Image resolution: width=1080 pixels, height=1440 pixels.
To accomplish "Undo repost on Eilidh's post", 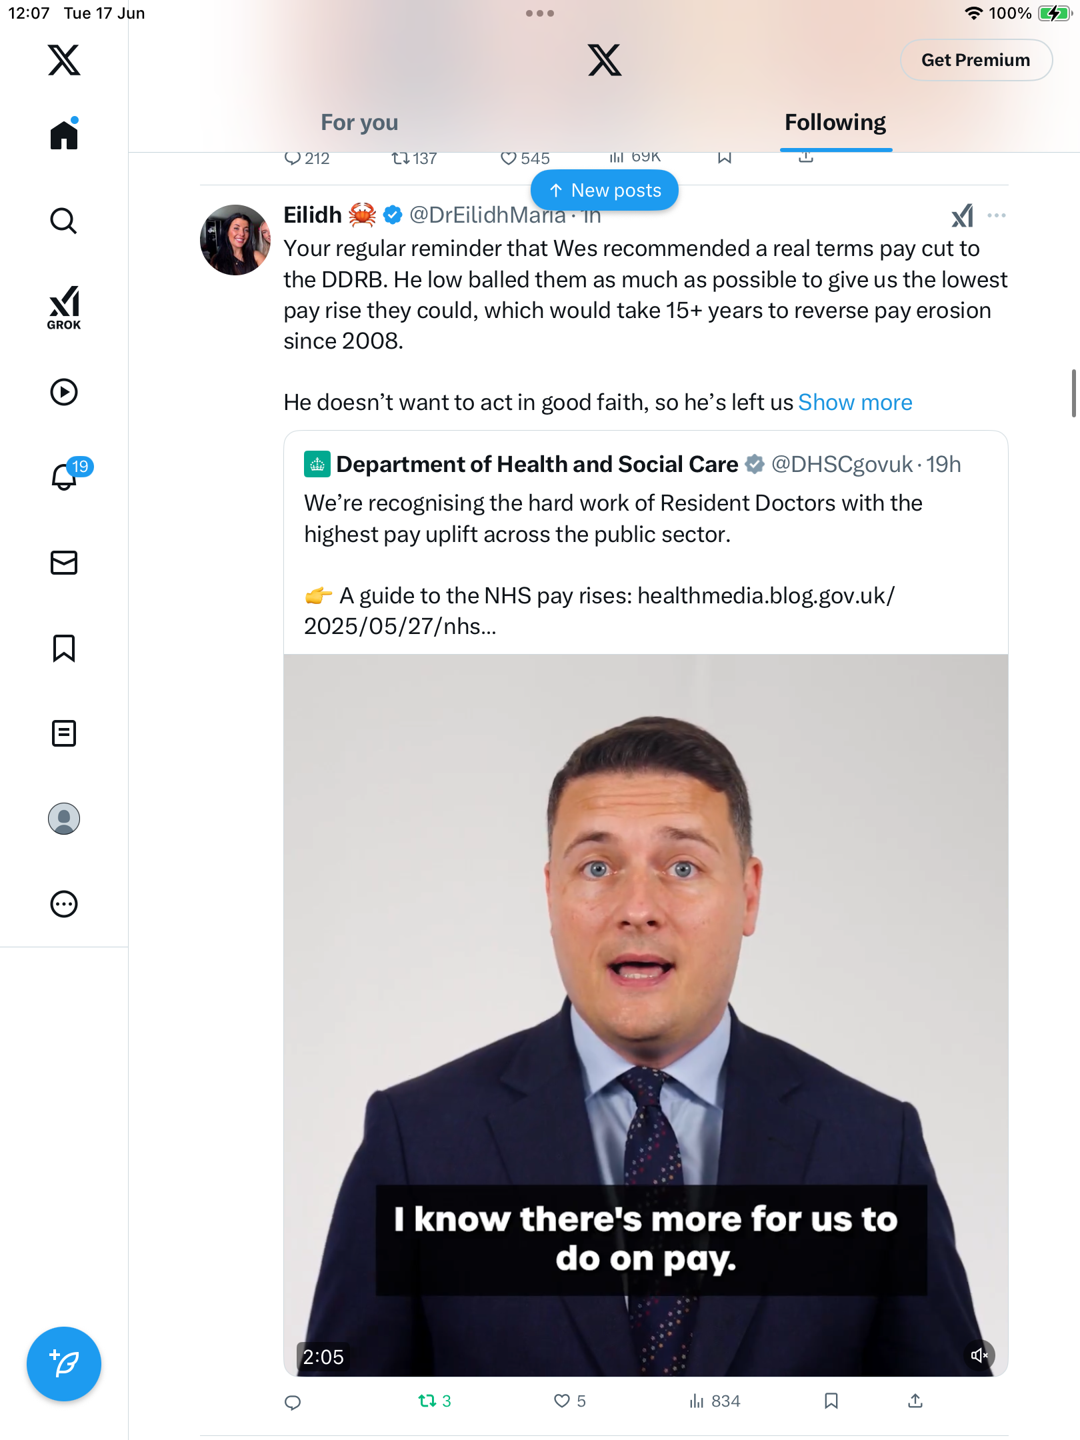I will [x=435, y=1401].
